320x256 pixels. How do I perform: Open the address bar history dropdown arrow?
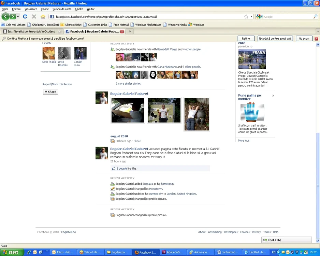251,16
